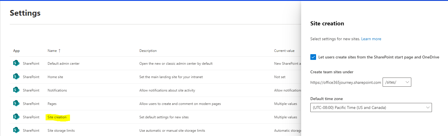Click the 'Default time zone' label
The height and width of the screenshot is (136, 448).
point(326,99)
